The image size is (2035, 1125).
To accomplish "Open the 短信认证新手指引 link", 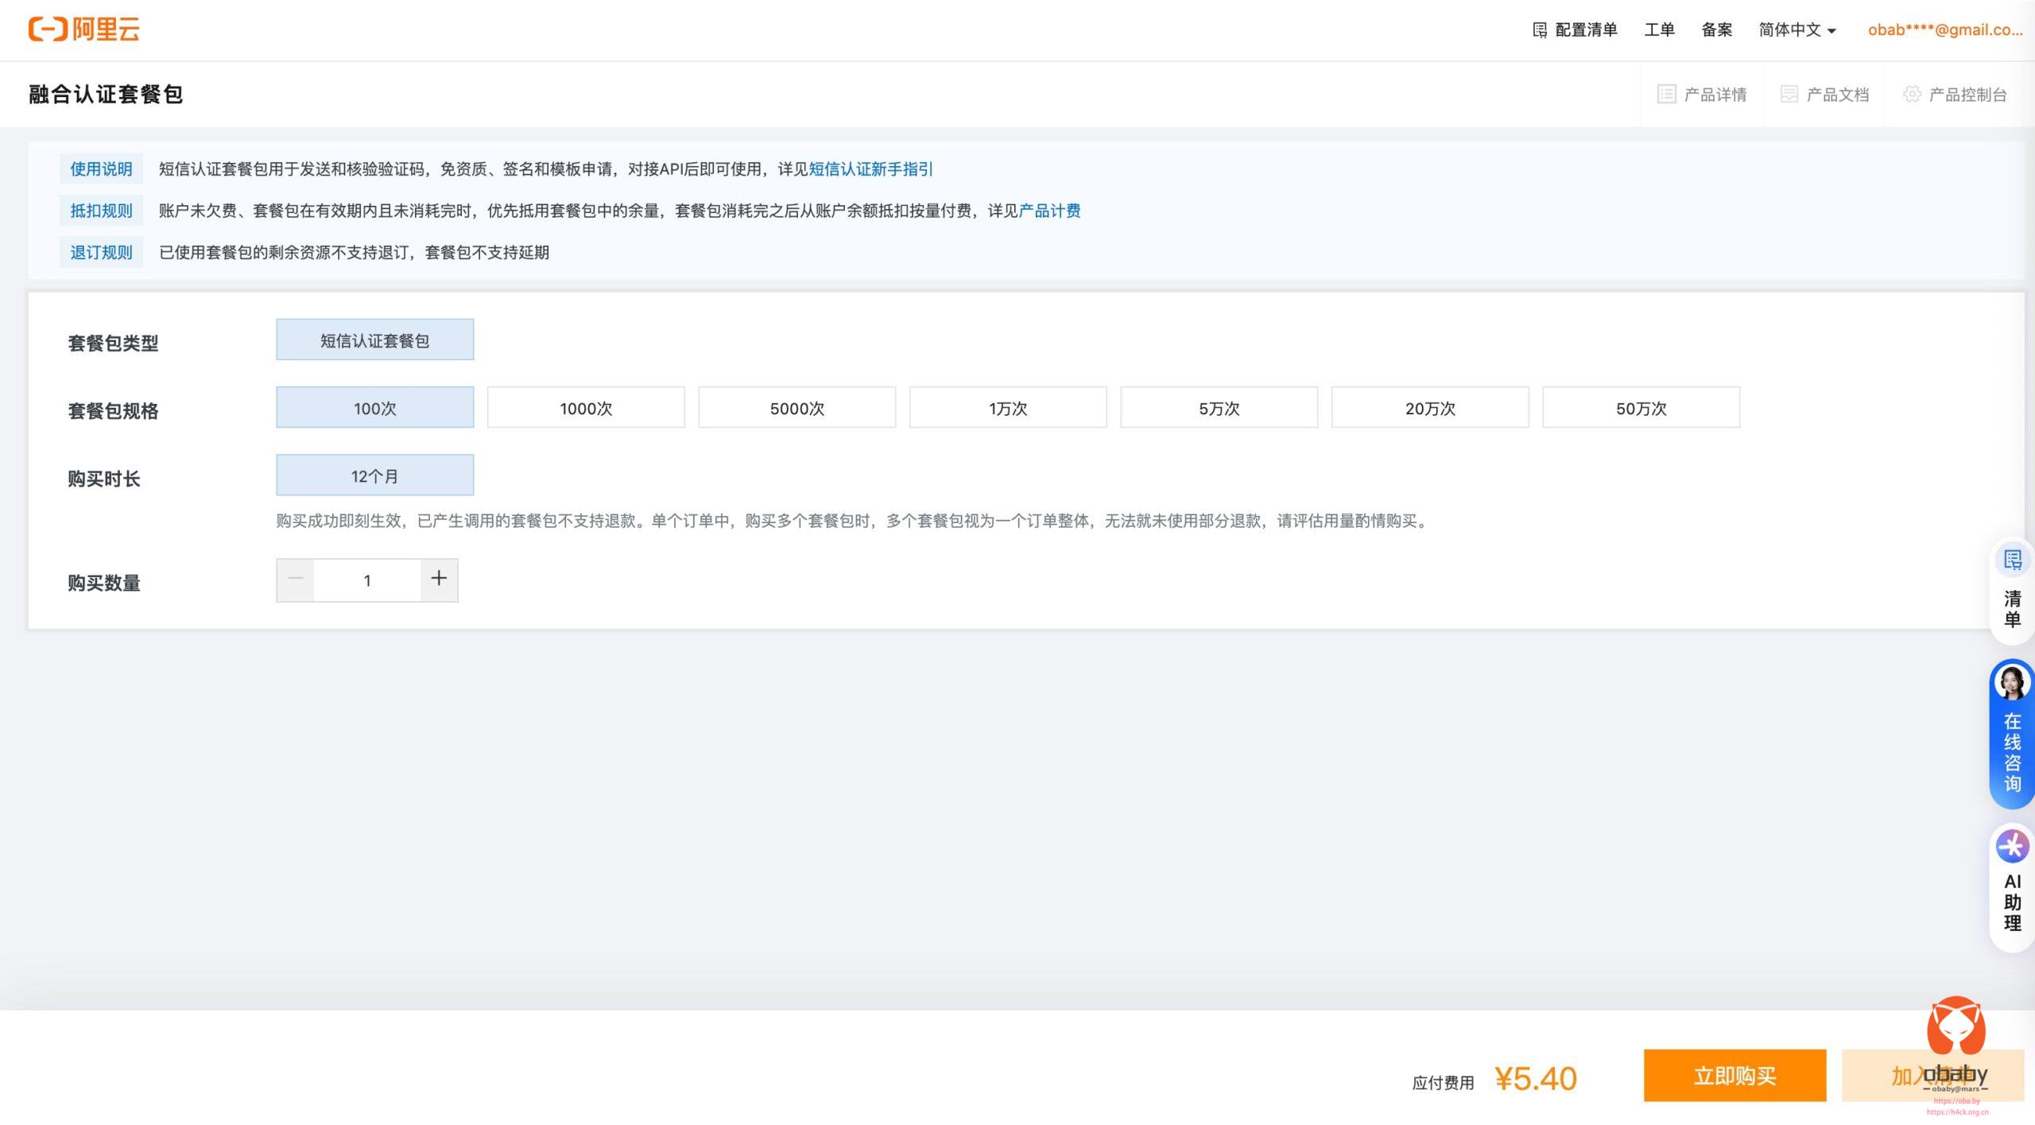I will [x=870, y=169].
